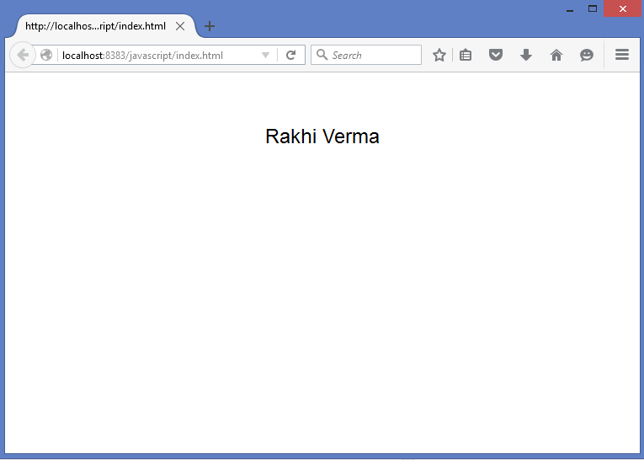Minimize the browser window
644x460 pixels.
[x=570, y=9]
